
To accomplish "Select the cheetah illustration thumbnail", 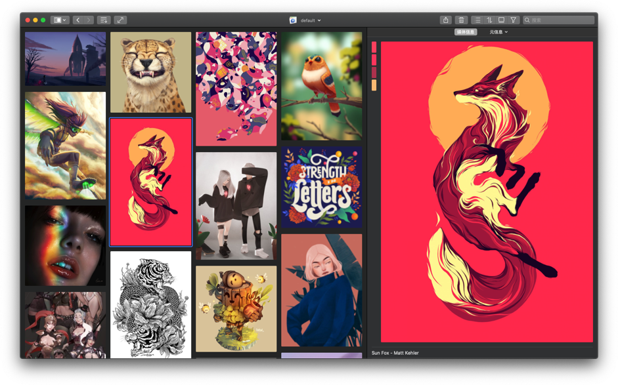I will pos(150,72).
